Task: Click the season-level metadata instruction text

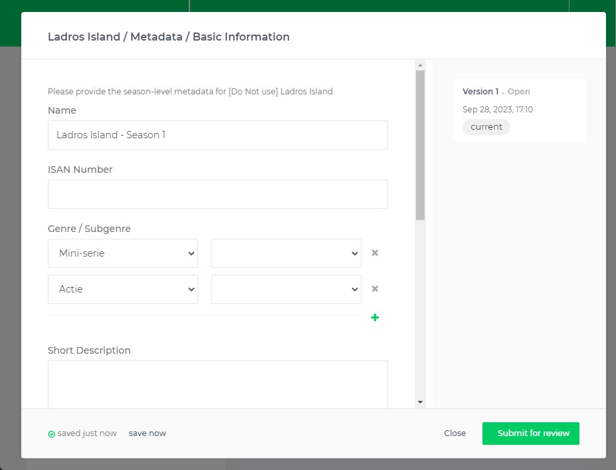Action: coord(190,92)
